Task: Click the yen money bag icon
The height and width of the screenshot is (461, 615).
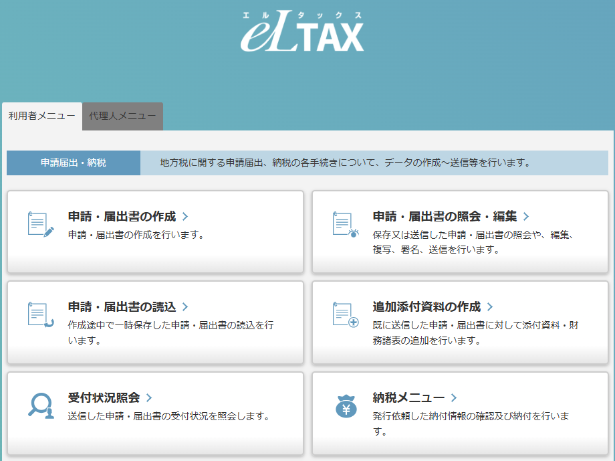Action: tap(346, 406)
